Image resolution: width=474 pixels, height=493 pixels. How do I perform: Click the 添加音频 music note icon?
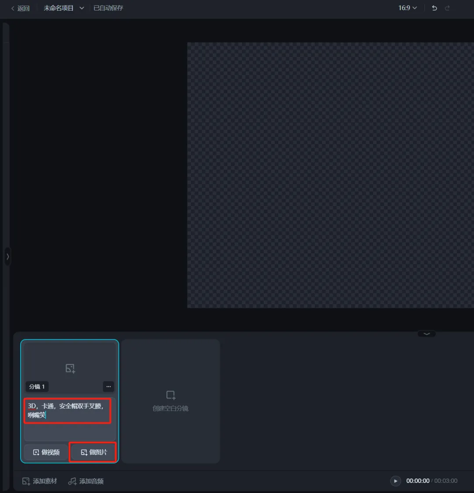(x=72, y=481)
